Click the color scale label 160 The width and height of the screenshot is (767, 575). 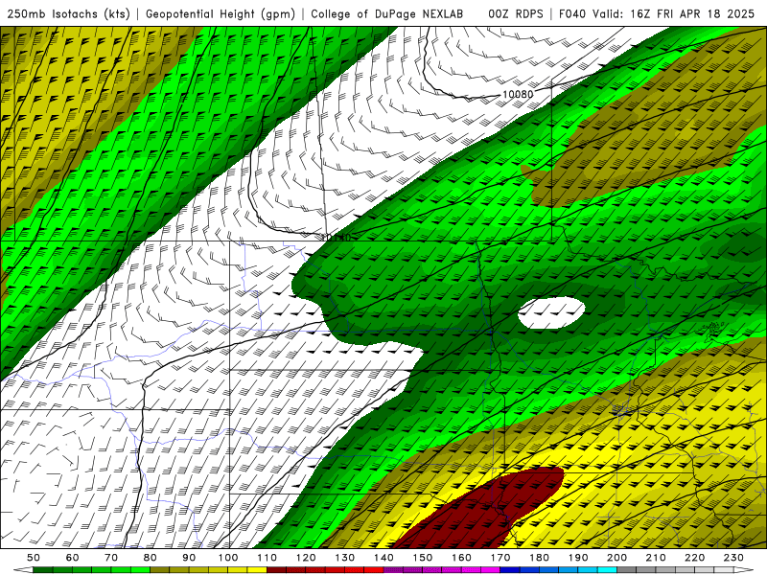pyautogui.click(x=461, y=558)
